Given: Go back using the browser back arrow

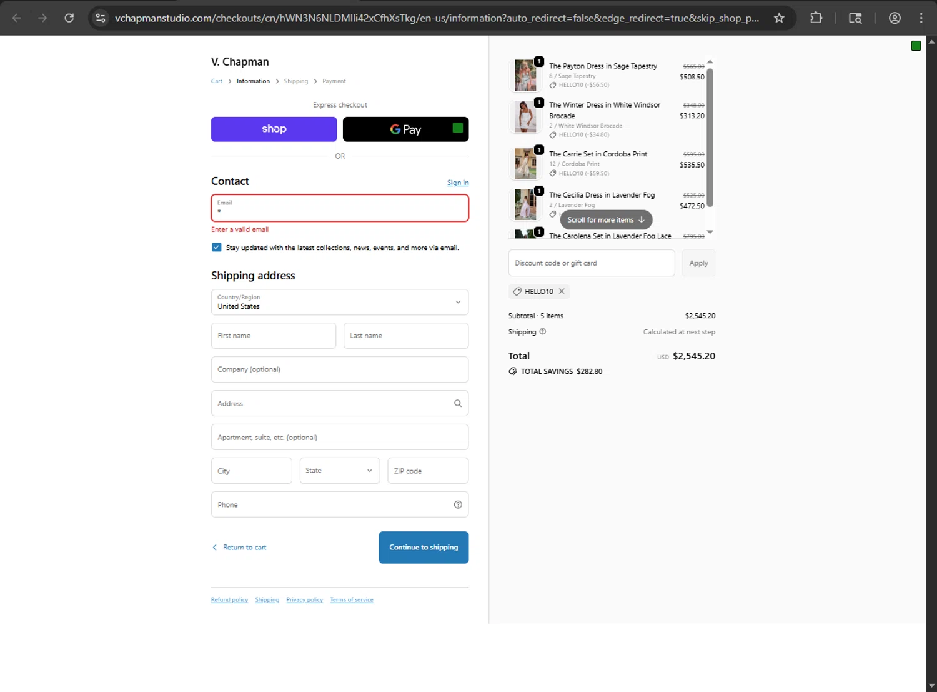Looking at the screenshot, I should 17,18.
